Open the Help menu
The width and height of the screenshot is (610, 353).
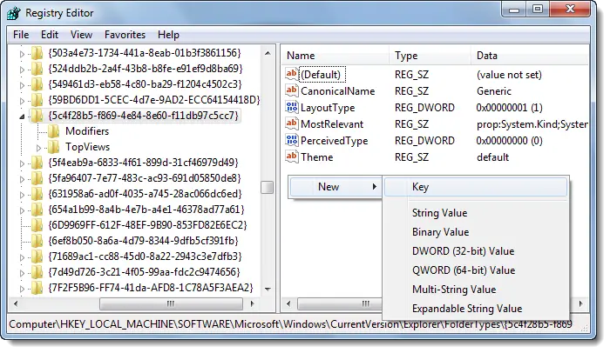(x=168, y=35)
